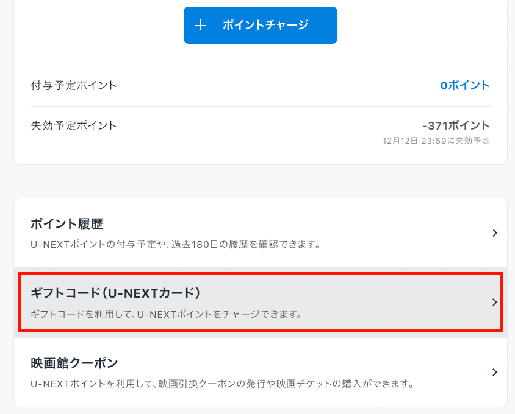Click the ポイントチャージ button label text
Image resolution: width=515 pixels, height=414 pixels.
(265, 26)
